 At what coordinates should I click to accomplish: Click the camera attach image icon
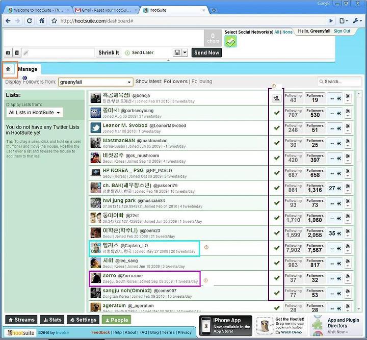click(x=8, y=53)
